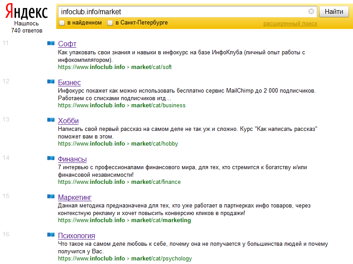Open the 'расширенный поиск' link
Screen dimensions: 353x264
[x=290, y=23]
